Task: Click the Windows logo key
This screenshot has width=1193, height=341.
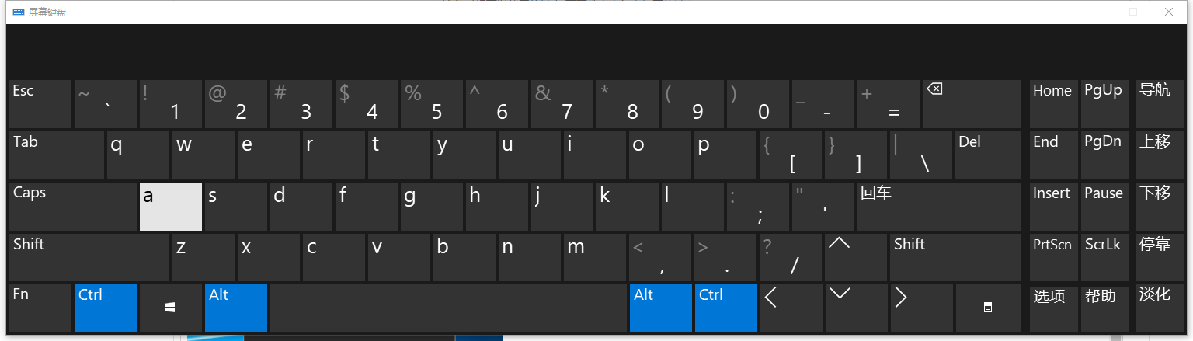Action: click(x=170, y=308)
